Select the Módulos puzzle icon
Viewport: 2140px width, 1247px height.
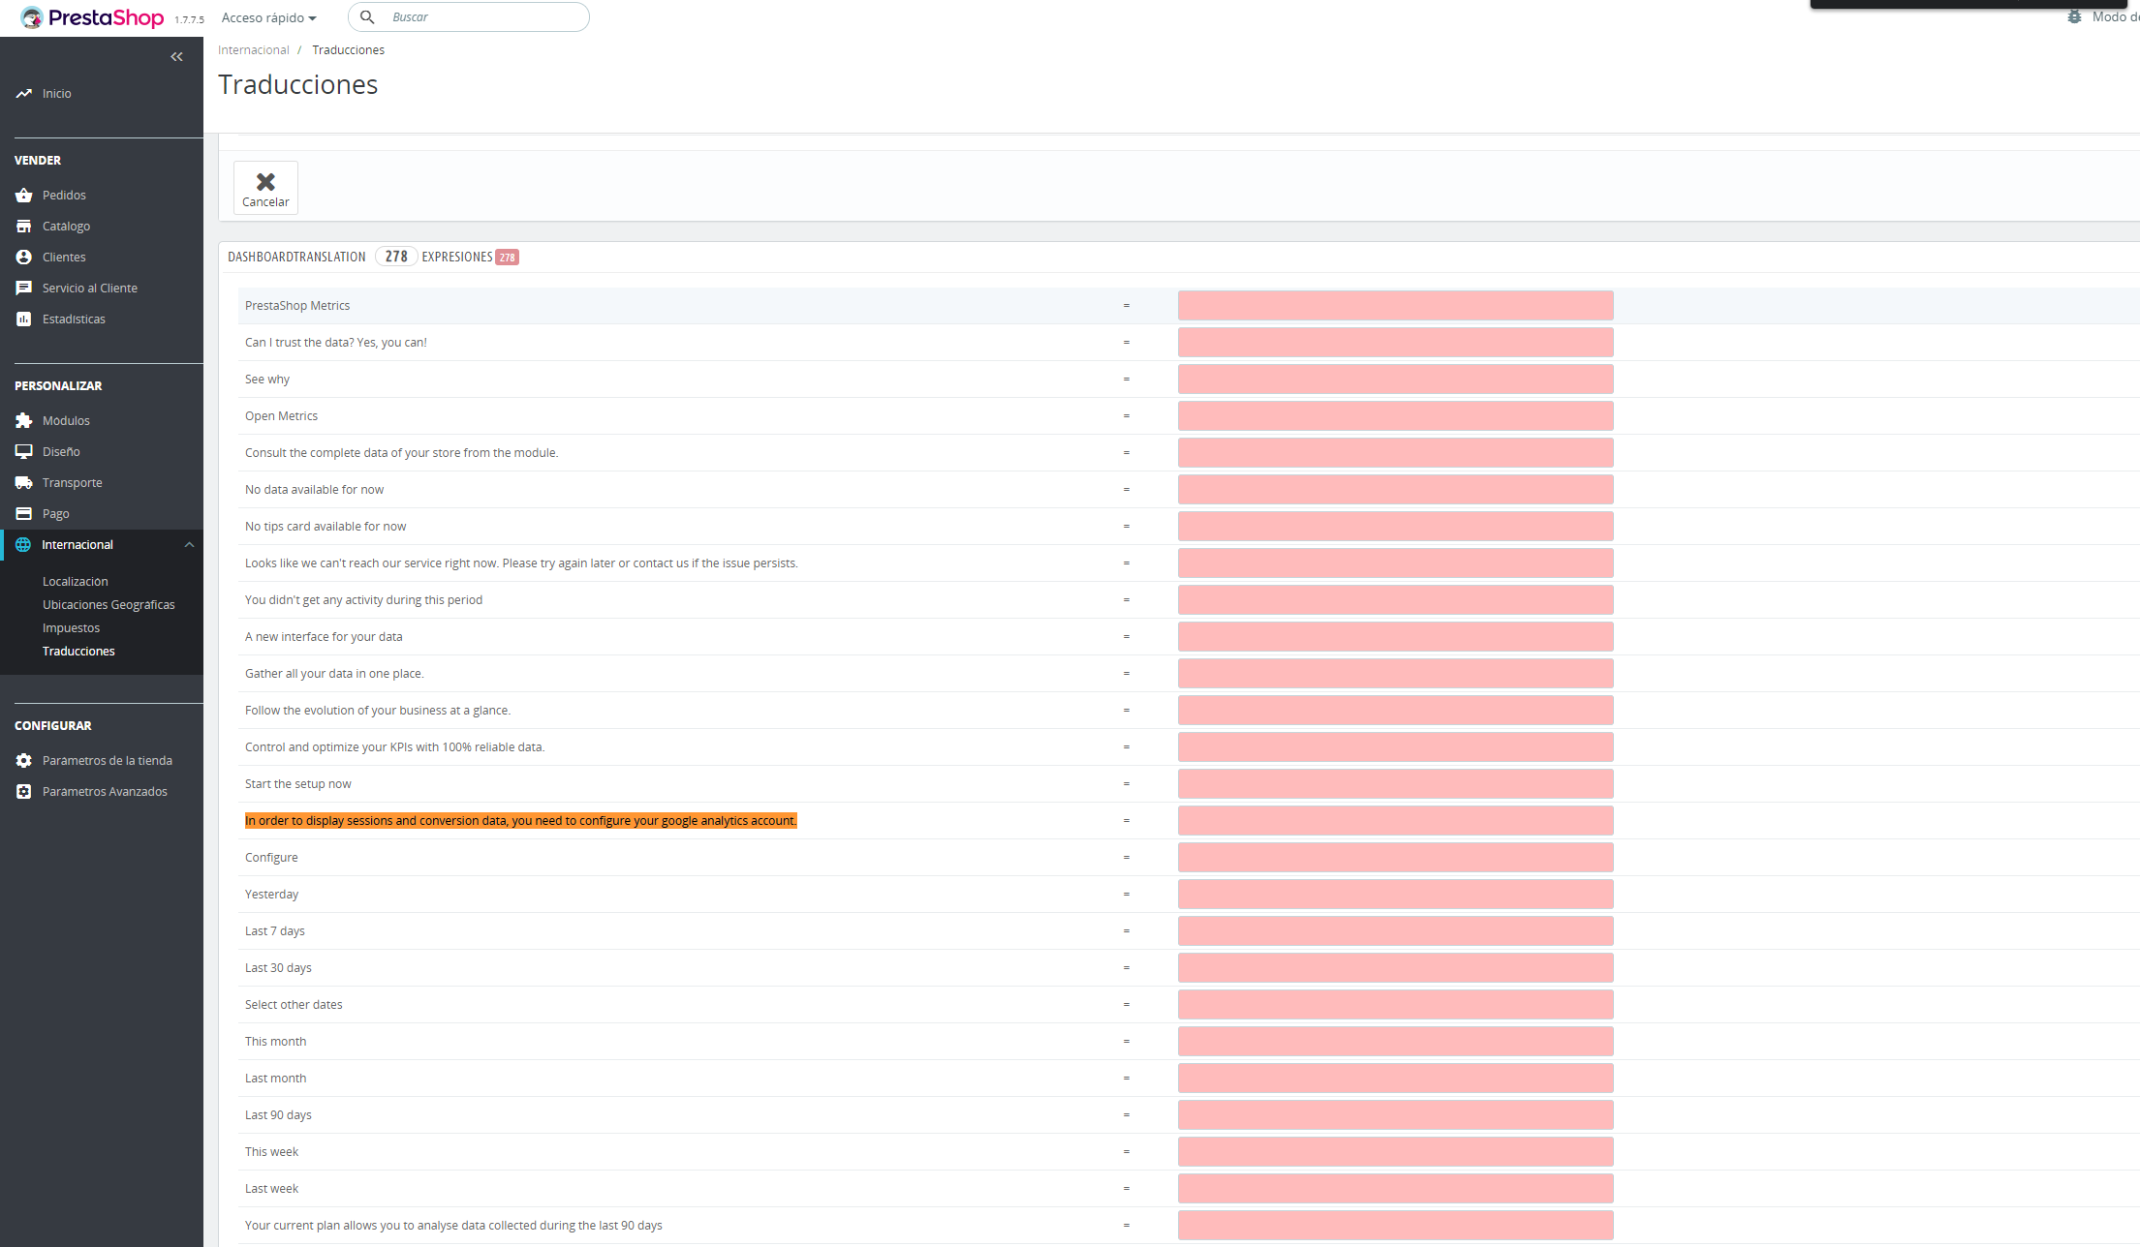coord(23,420)
